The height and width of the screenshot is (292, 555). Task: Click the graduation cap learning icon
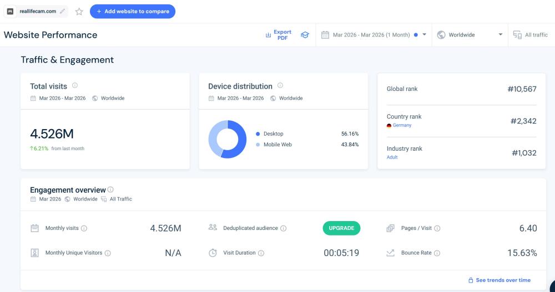pos(305,35)
